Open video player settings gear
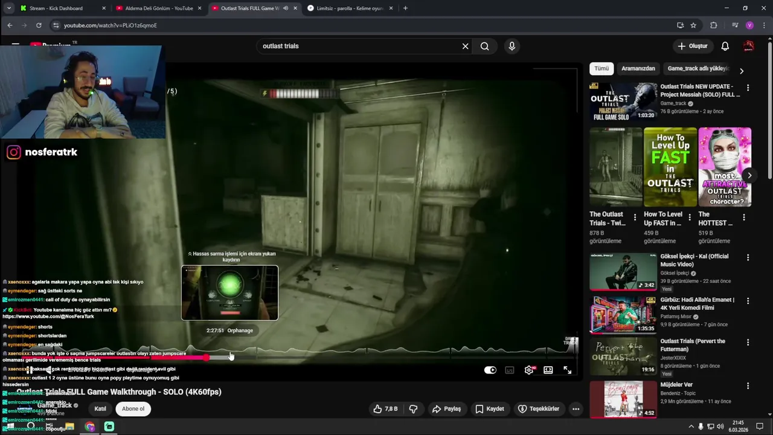 (529, 370)
